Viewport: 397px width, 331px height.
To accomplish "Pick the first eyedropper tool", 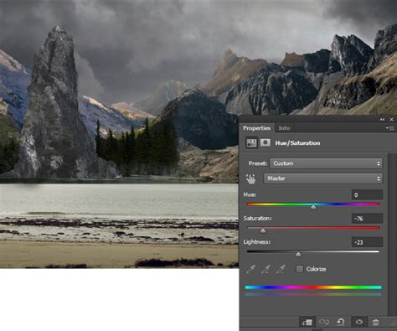I will tap(251, 269).
